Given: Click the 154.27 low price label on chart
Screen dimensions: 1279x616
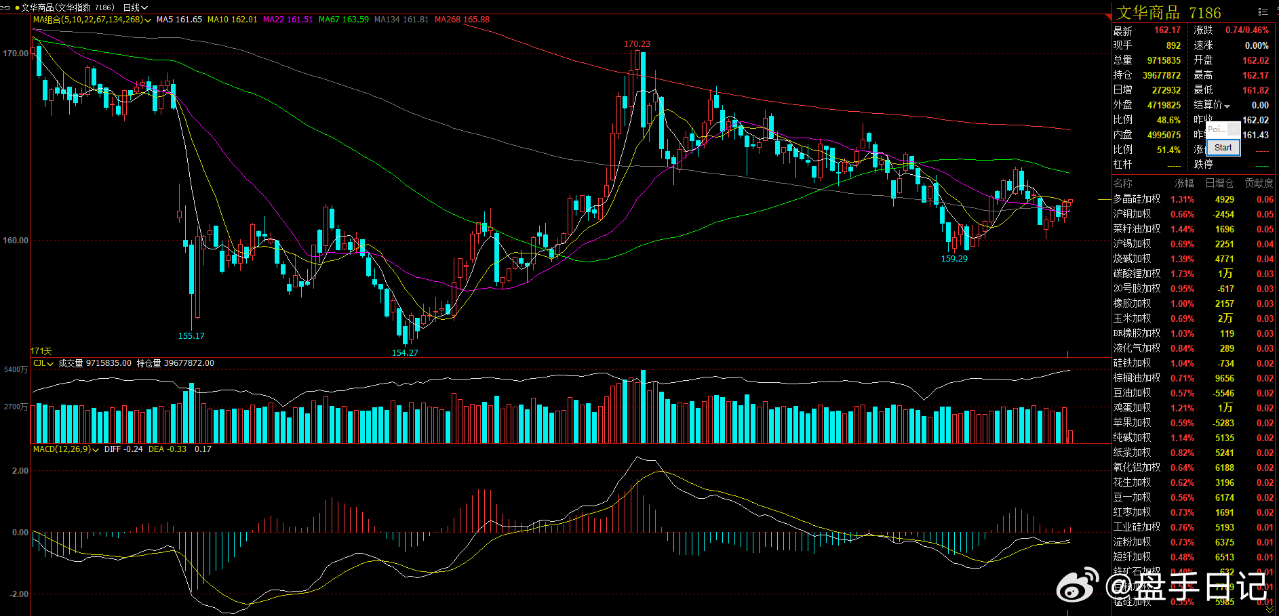Looking at the screenshot, I should click(x=405, y=353).
